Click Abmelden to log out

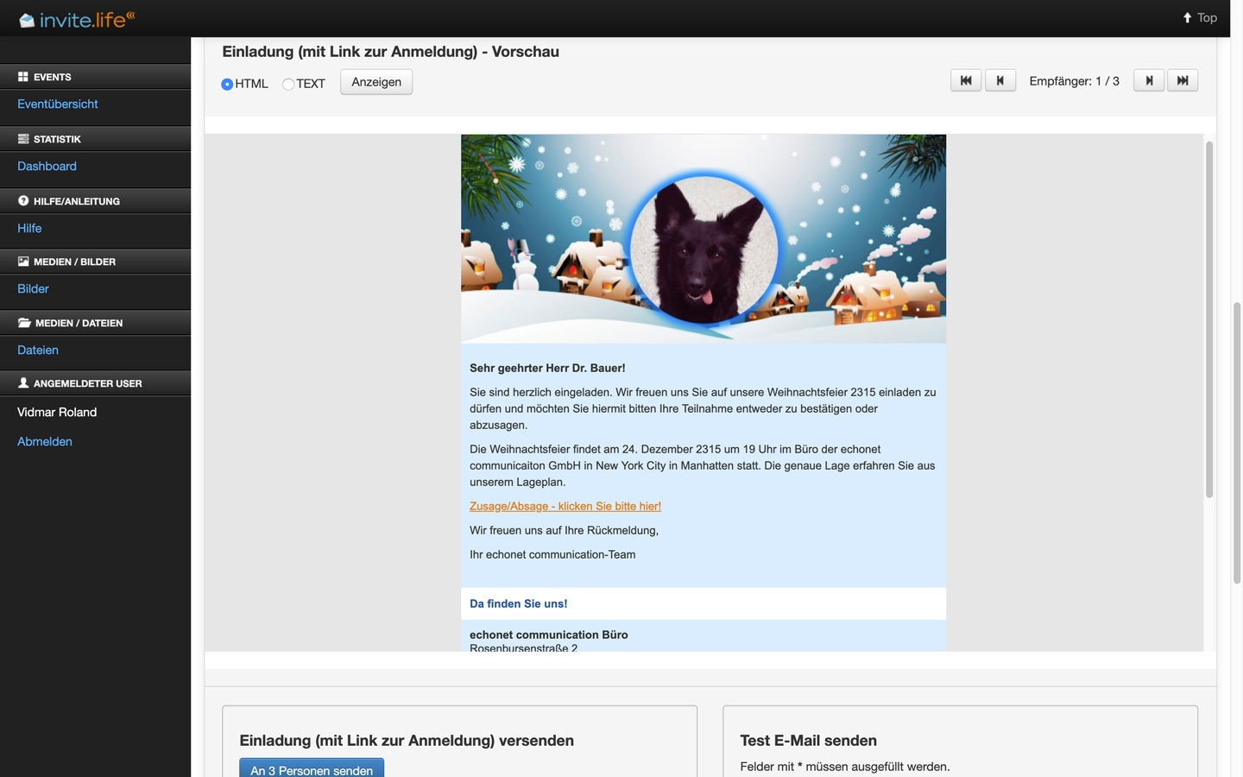[x=45, y=441]
